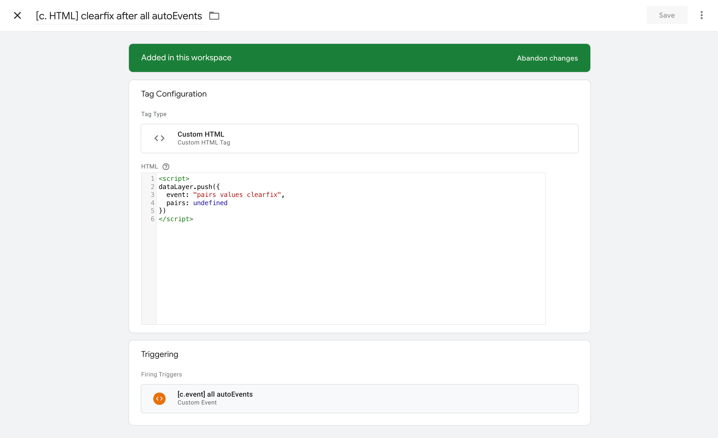This screenshot has width=718, height=438.
Task: Click the opening <script> tag line
Action: point(174,179)
